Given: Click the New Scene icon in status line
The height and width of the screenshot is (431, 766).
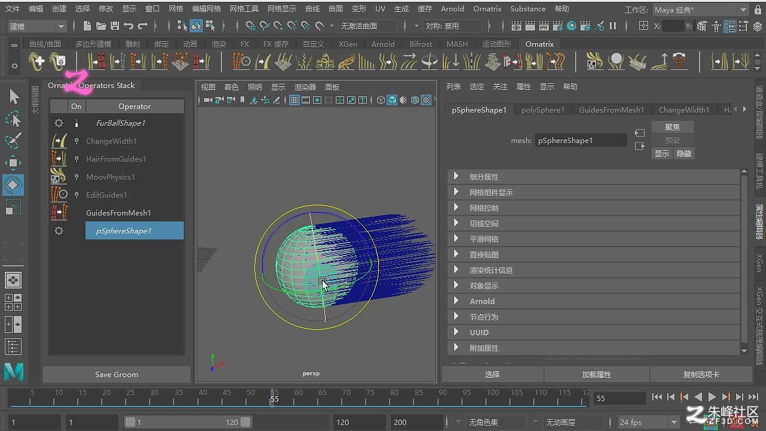Looking at the screenshot, I should click(x=87, y=26).
